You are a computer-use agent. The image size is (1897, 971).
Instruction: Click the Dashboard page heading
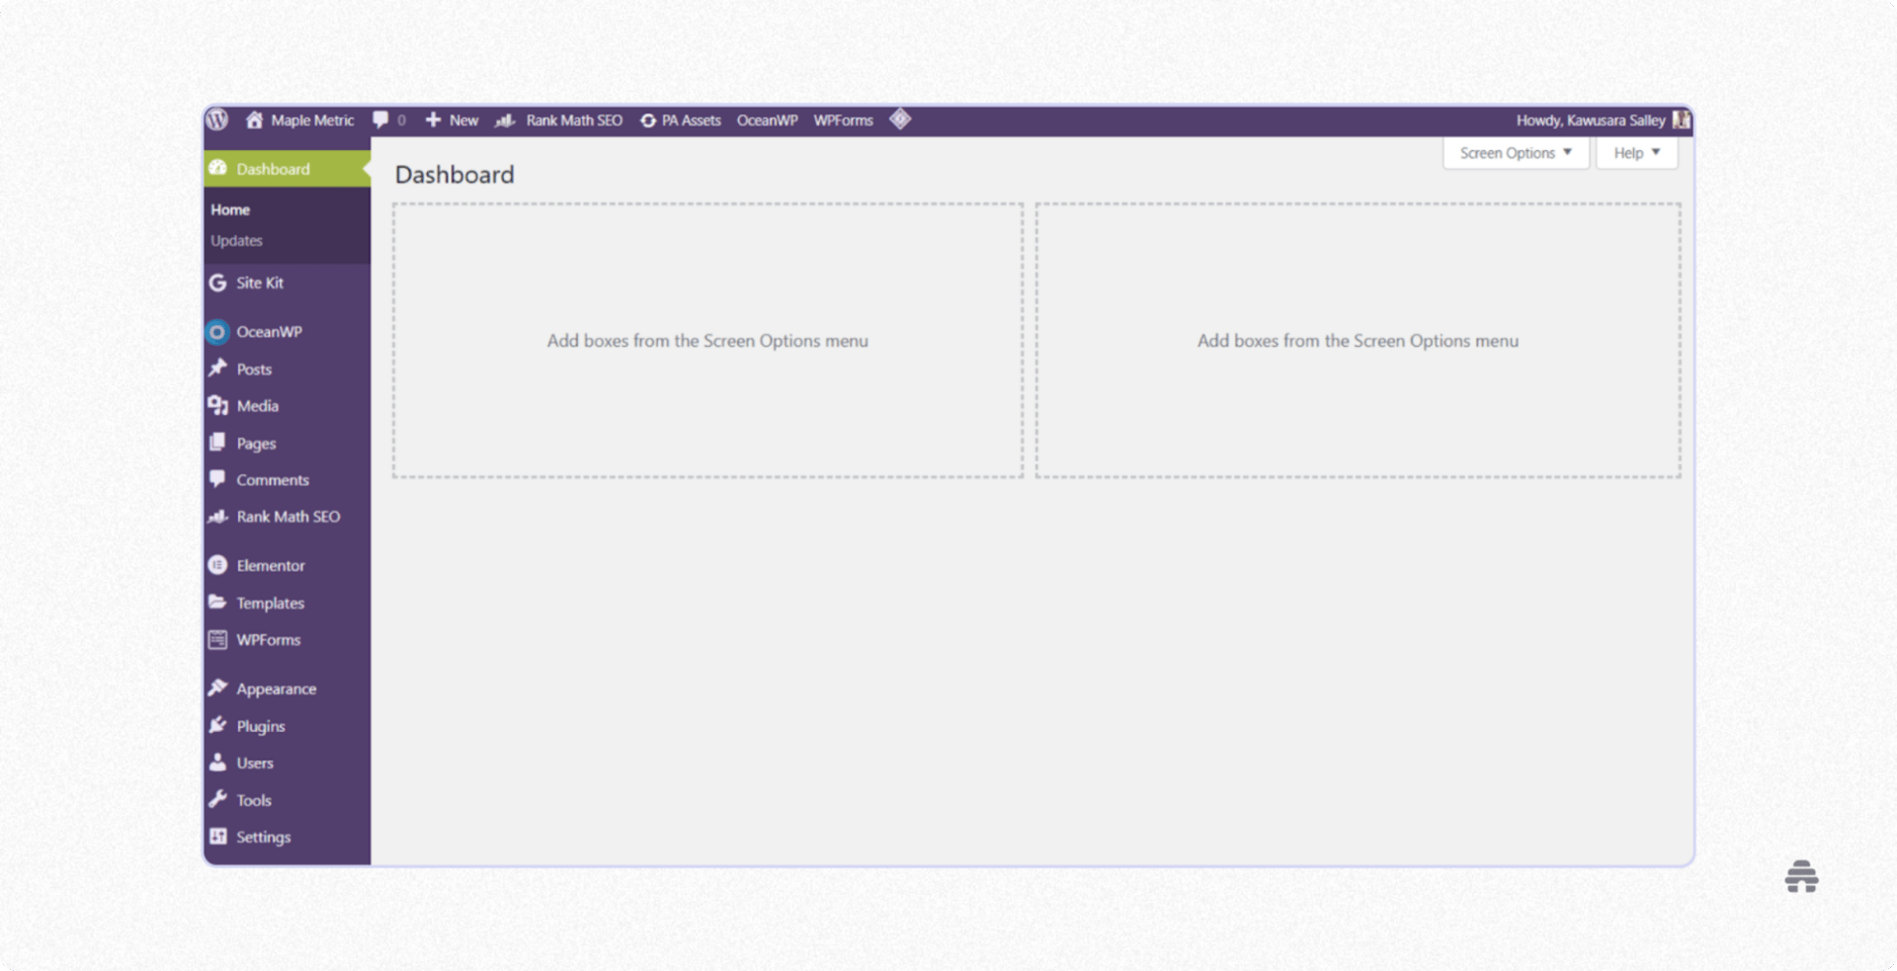(x=454, y=175)
